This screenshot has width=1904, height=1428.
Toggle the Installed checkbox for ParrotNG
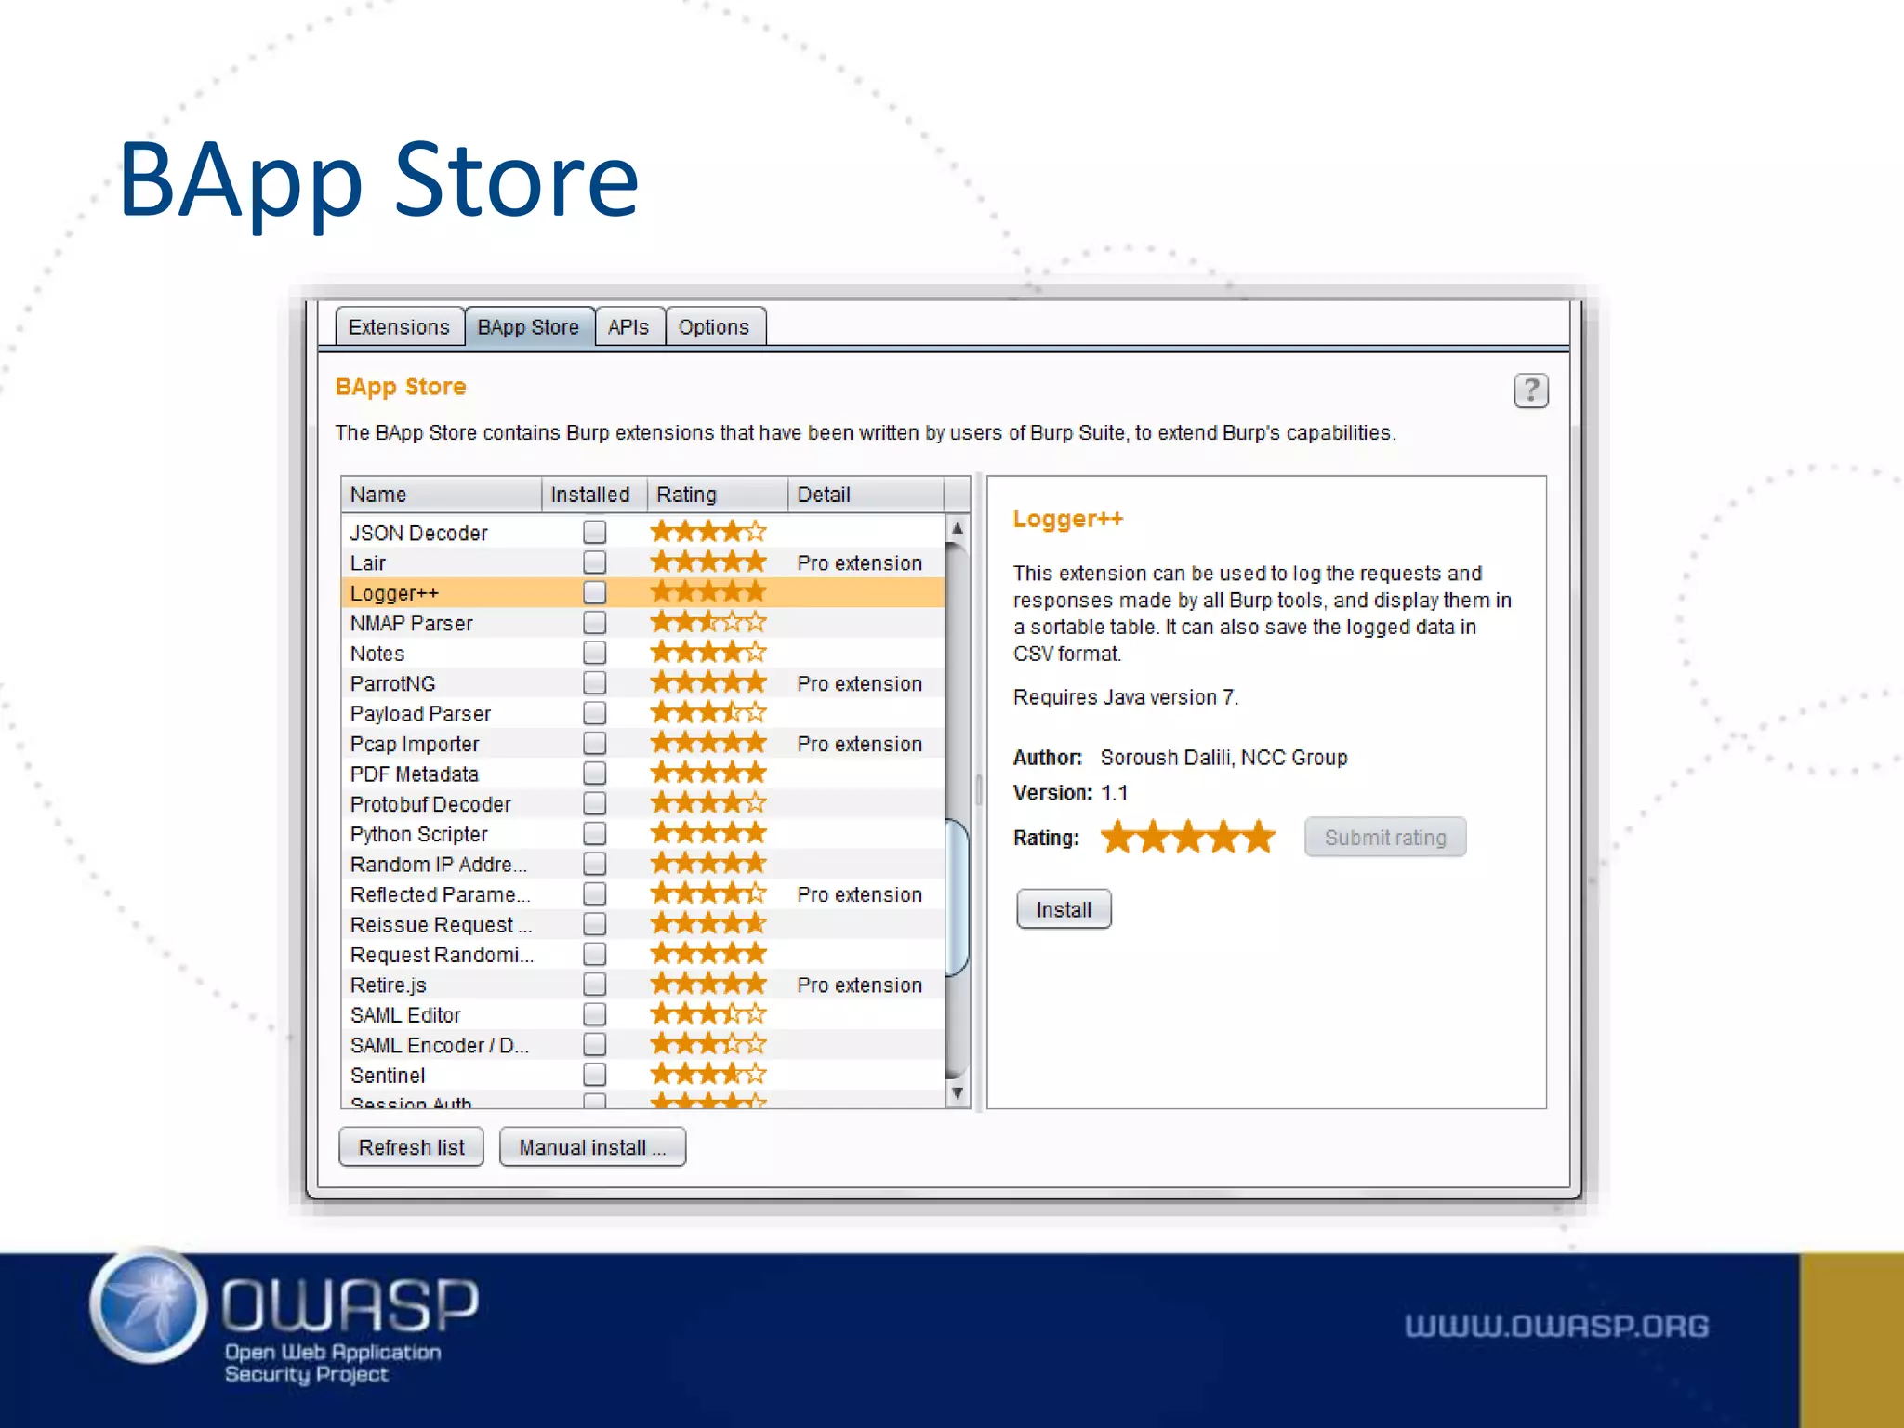click(594, 682)
